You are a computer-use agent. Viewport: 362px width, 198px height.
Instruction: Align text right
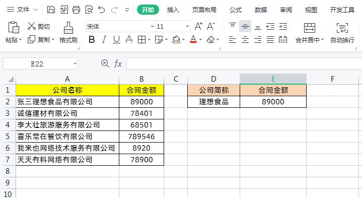[x=258, y=39]
